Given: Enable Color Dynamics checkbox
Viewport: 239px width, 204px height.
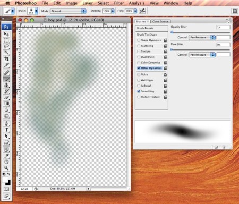Looking at the screenshot, I should click(139, 63).
